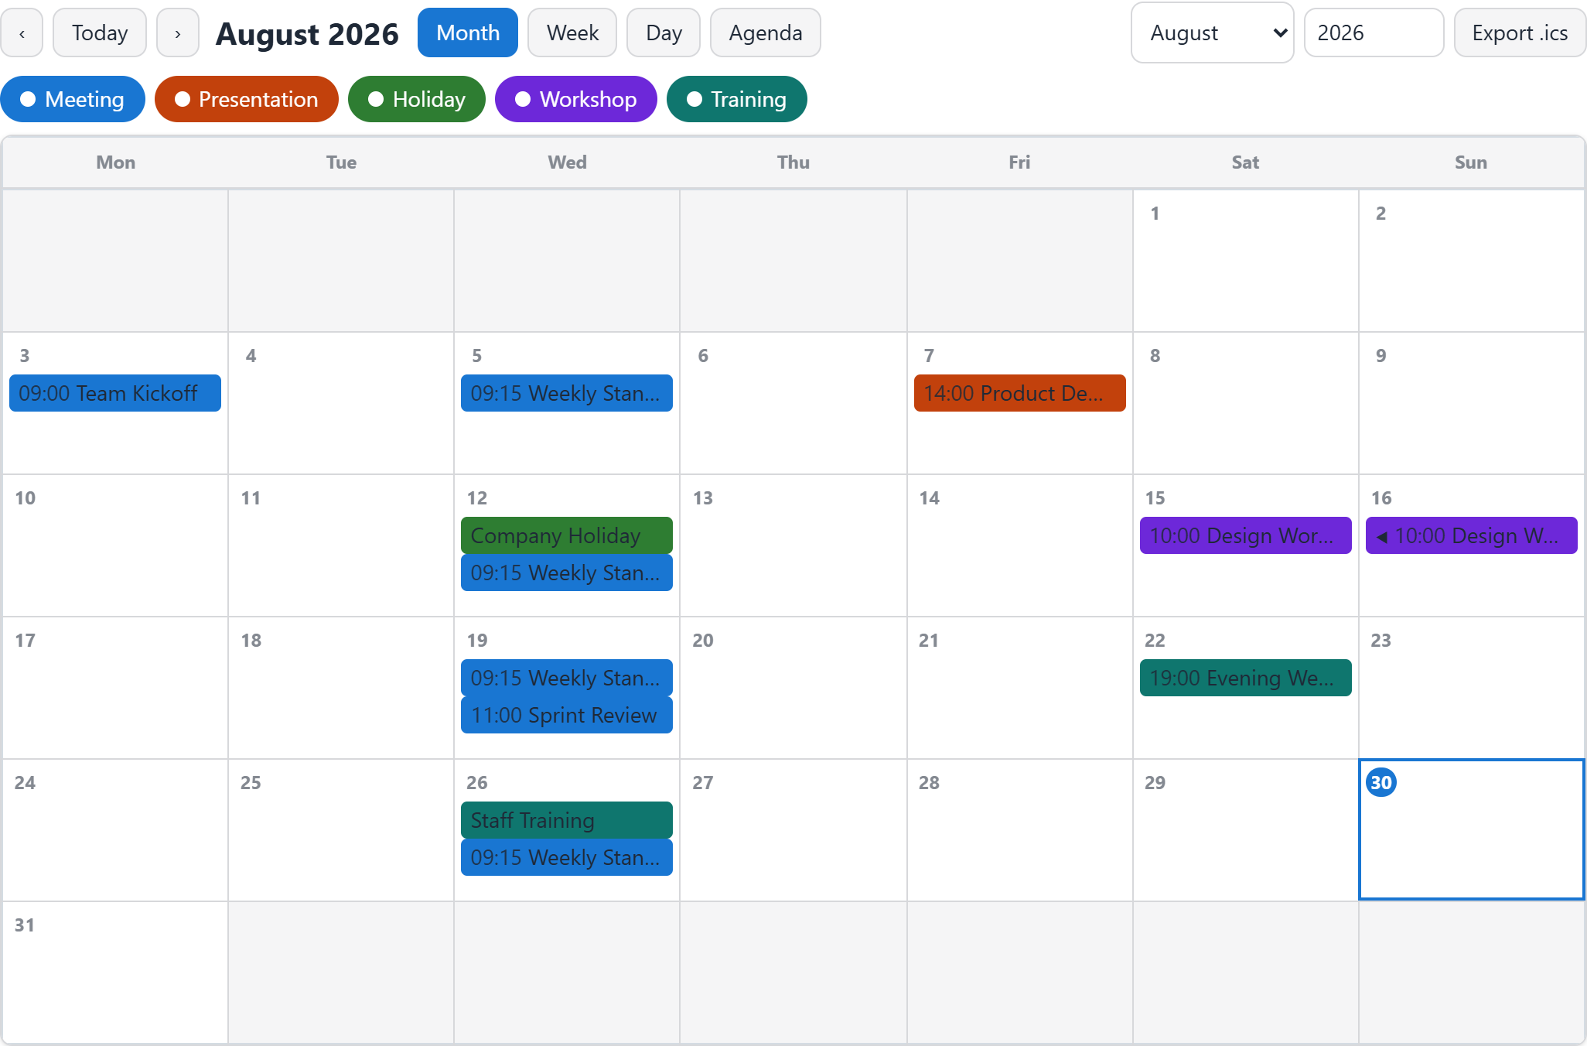This screenshot has width=1587, height=1046.
Task: Open Weekly Standup event on August 5
Action: coord(567,393)
